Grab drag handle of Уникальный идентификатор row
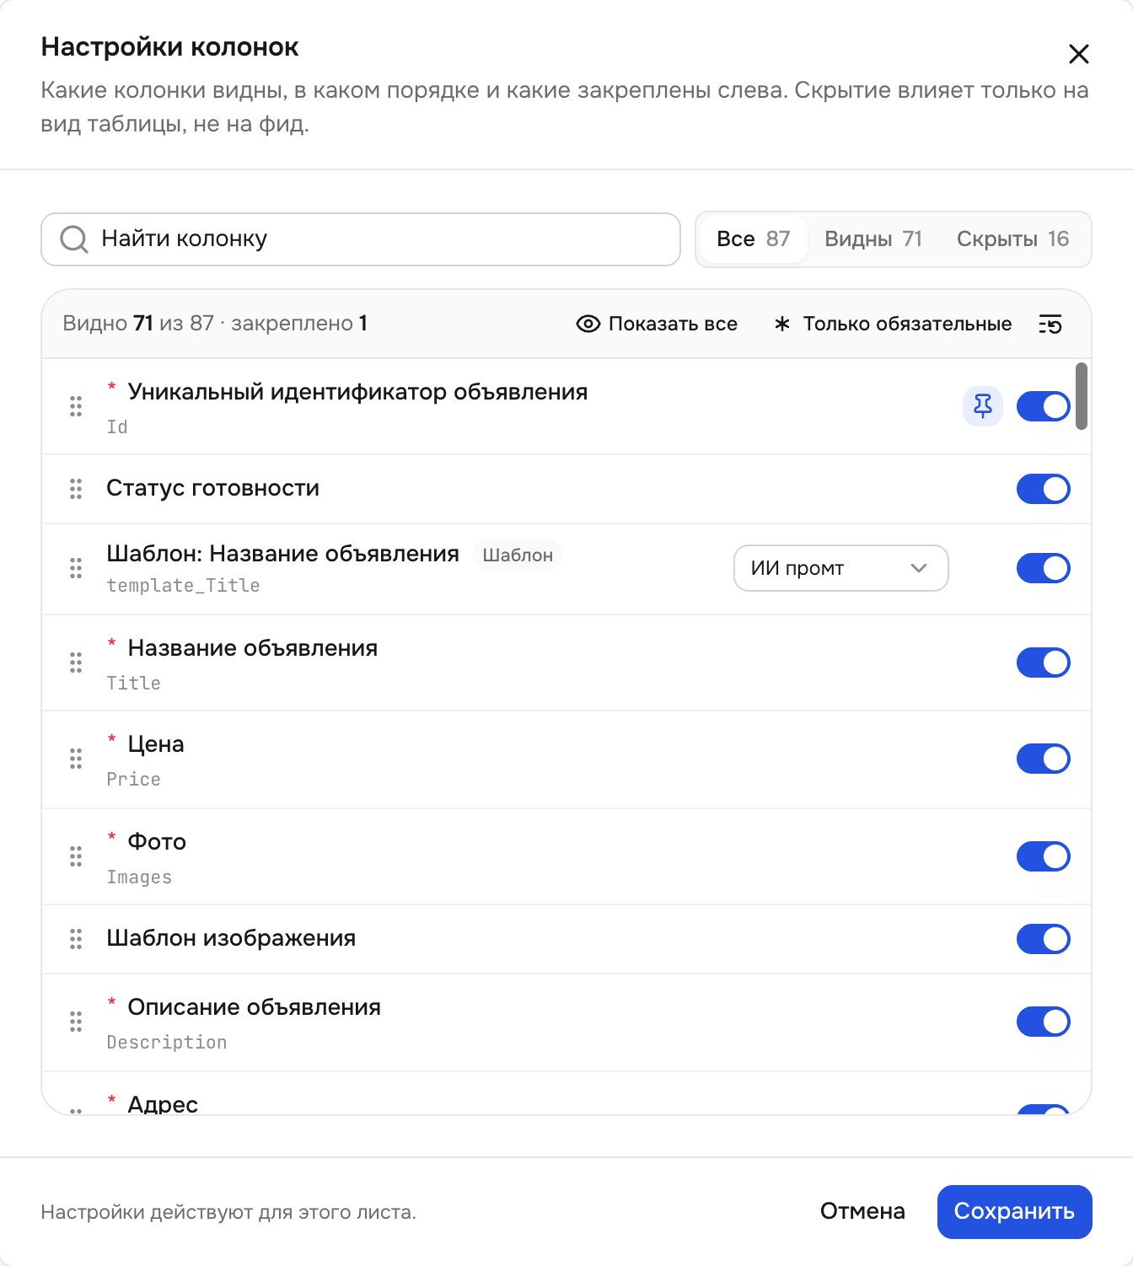The width and height of the screenshot is (1133, 1266). (76, 406)
